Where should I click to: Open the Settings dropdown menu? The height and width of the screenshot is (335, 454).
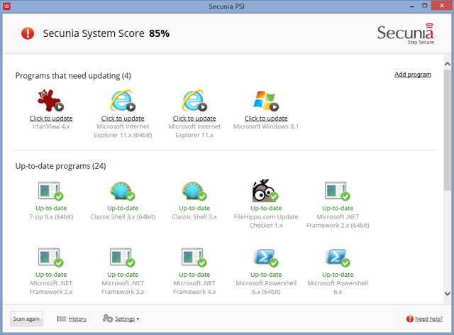[121, 319]
